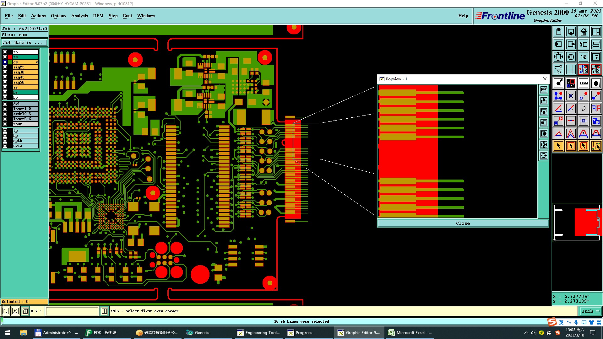Choose the net selection pointer tool
The width and height of the screenshot is (603, 339).
(x=596, y=146)
